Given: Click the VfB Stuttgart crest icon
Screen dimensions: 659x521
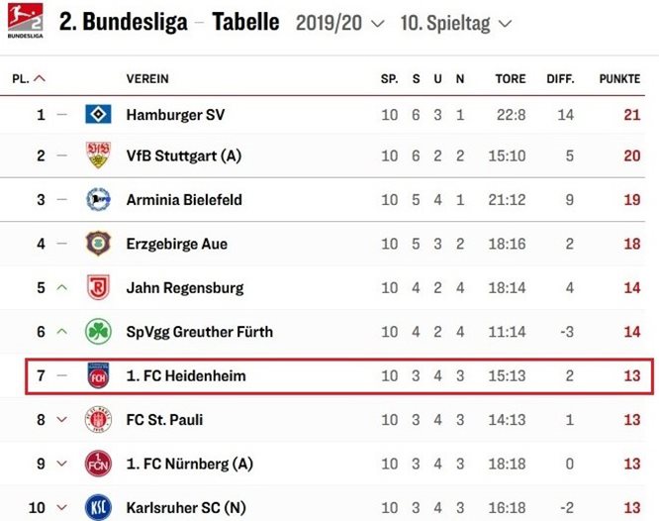Looking at the screenshot, I should coord(98,155).
